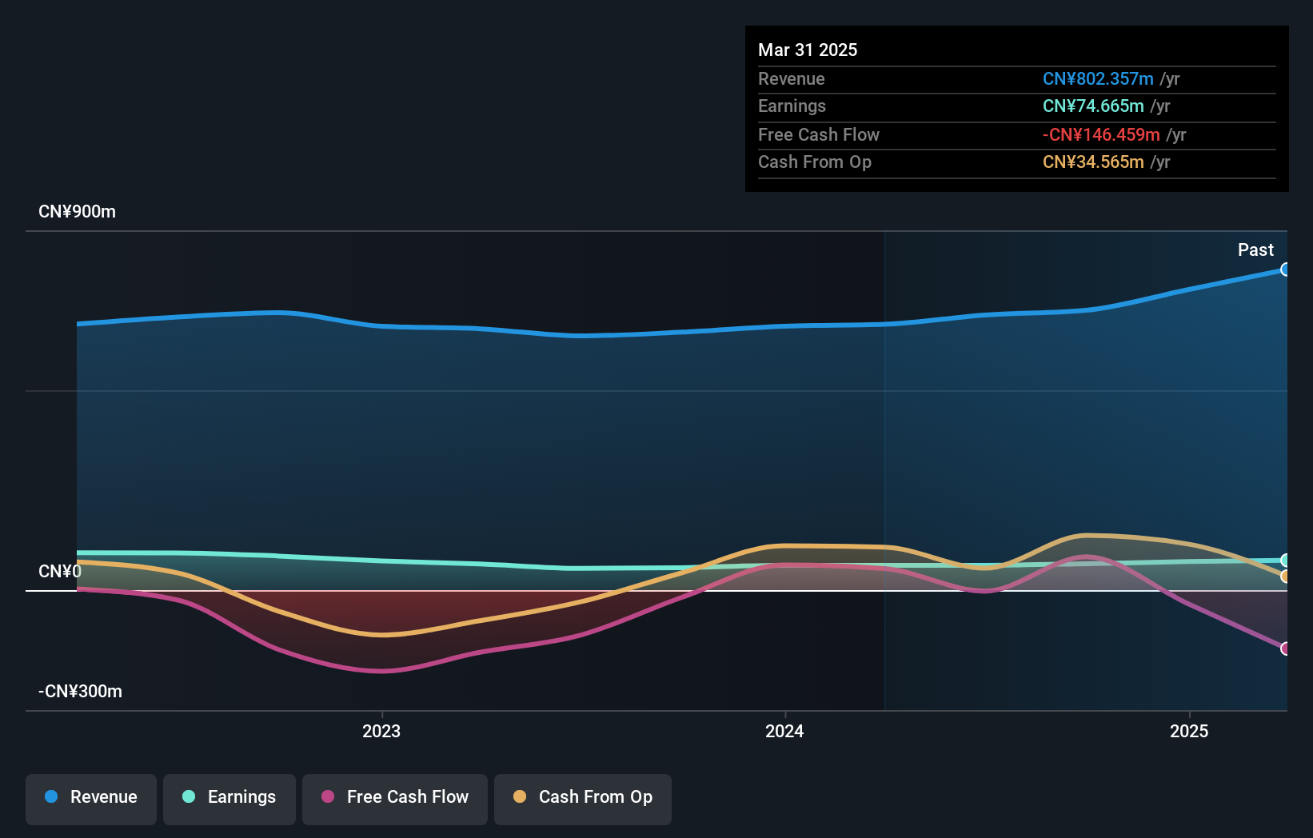Click the blue Revenue legend dot
The image size is (1313, 838).
pos(51,796)
